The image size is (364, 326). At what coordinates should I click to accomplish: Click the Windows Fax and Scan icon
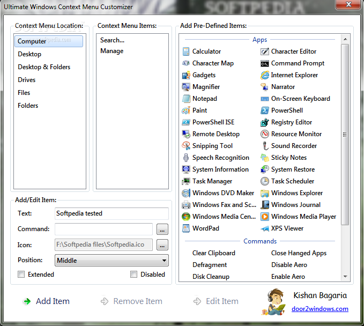185,205
